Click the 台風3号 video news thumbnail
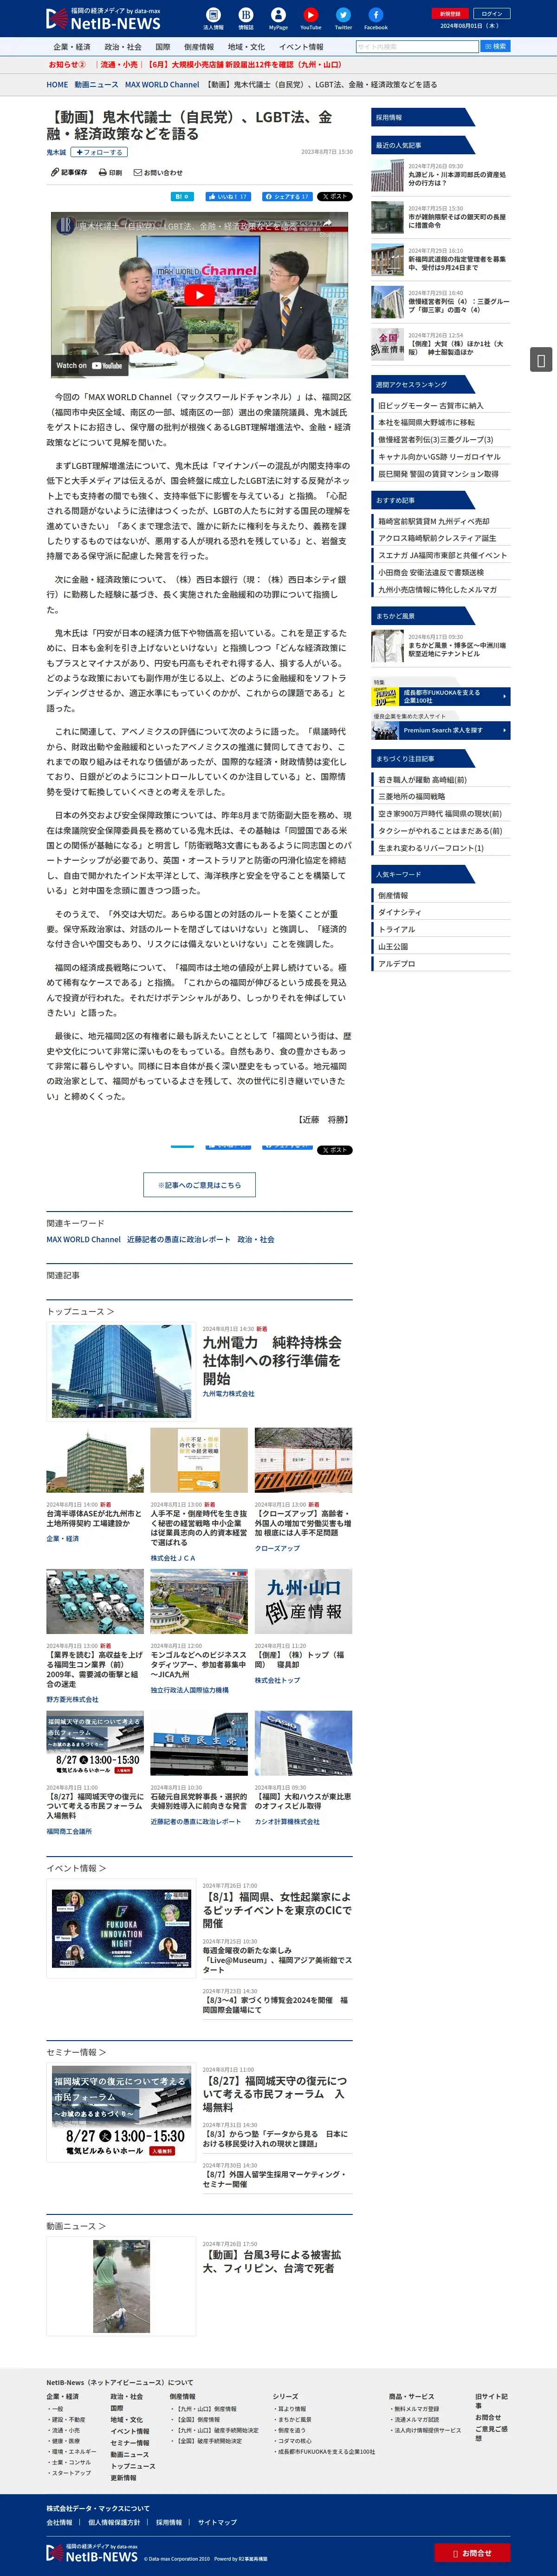Viewport: 557px width, 2576px height. point(120,2285)
